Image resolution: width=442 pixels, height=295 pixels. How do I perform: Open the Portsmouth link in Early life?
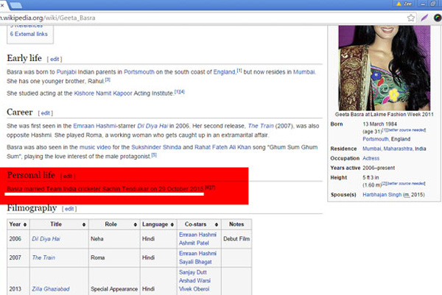tap(139, 72)
